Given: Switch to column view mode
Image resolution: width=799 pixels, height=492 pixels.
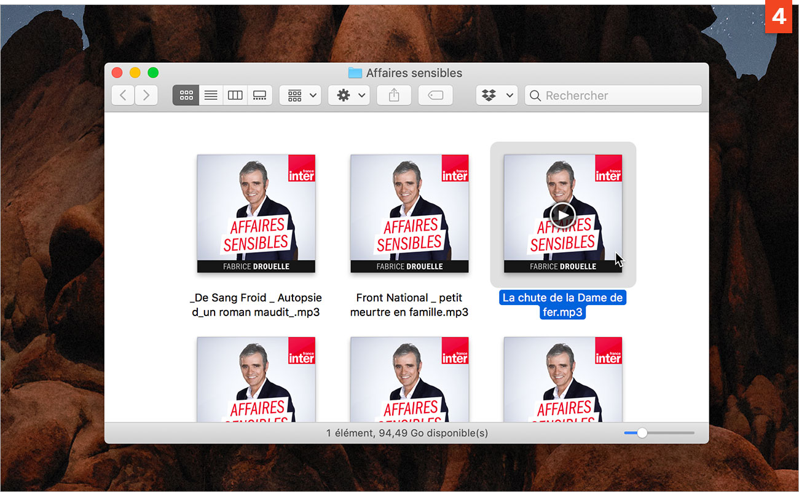Looking at the screenshot, I should point(235,95).
